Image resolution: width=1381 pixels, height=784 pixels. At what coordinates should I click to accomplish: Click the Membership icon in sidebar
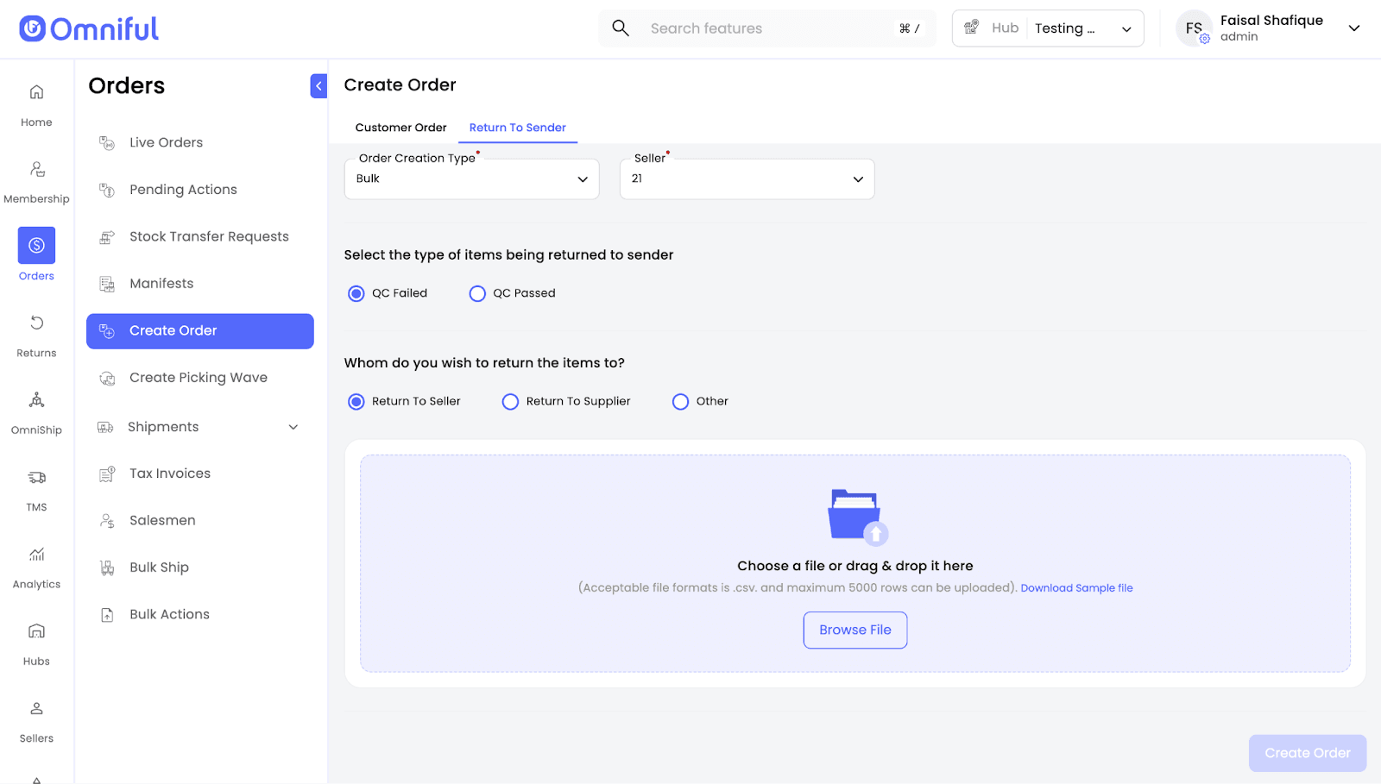click(36, 170)
